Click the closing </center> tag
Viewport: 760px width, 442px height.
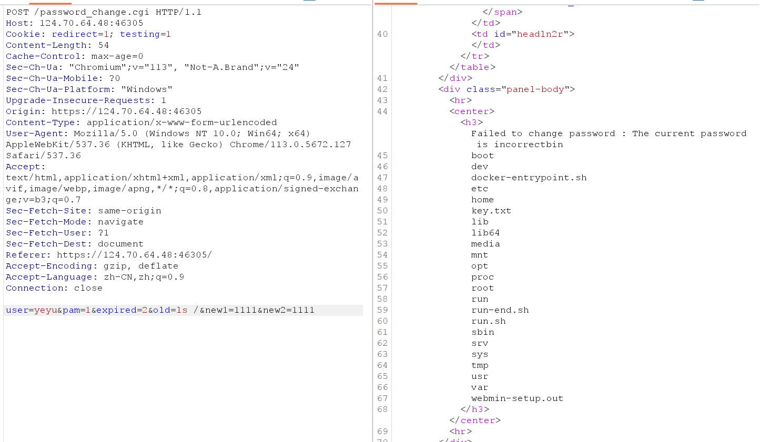[x=475, y=420]
